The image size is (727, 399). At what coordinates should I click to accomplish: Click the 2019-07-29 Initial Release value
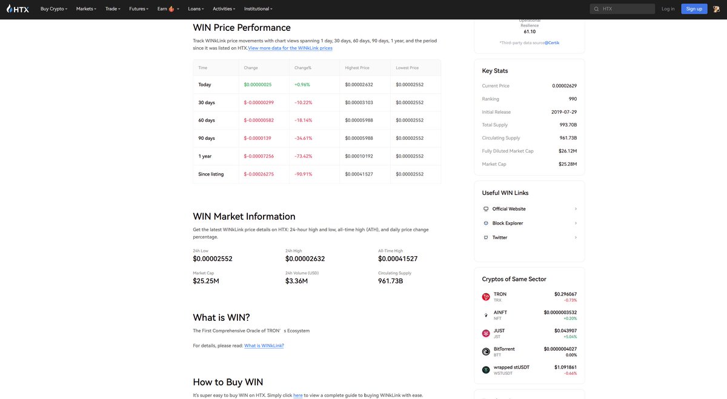tap(564, 112)
